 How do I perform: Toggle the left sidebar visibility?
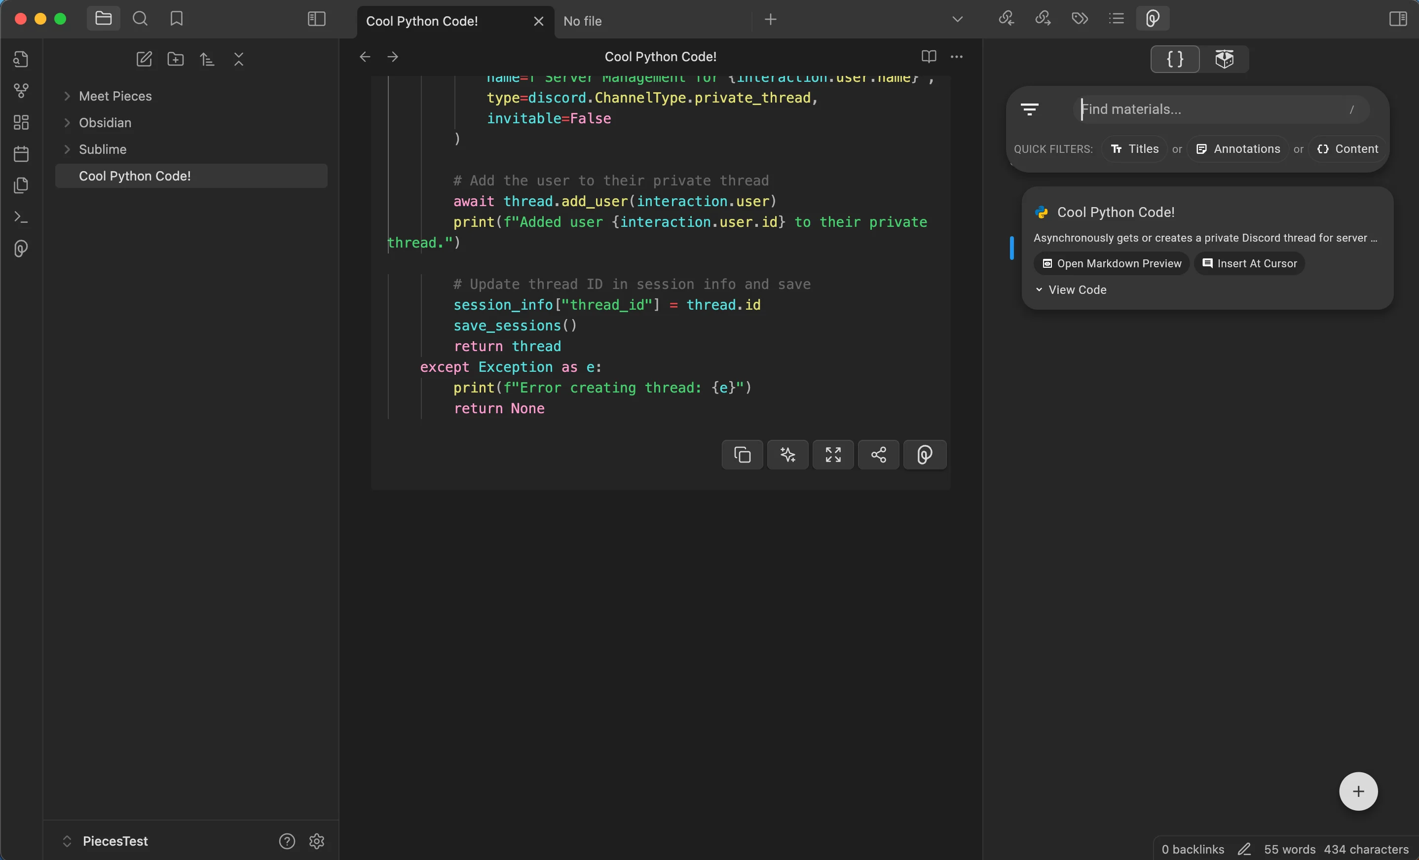[x=316, y=19]
